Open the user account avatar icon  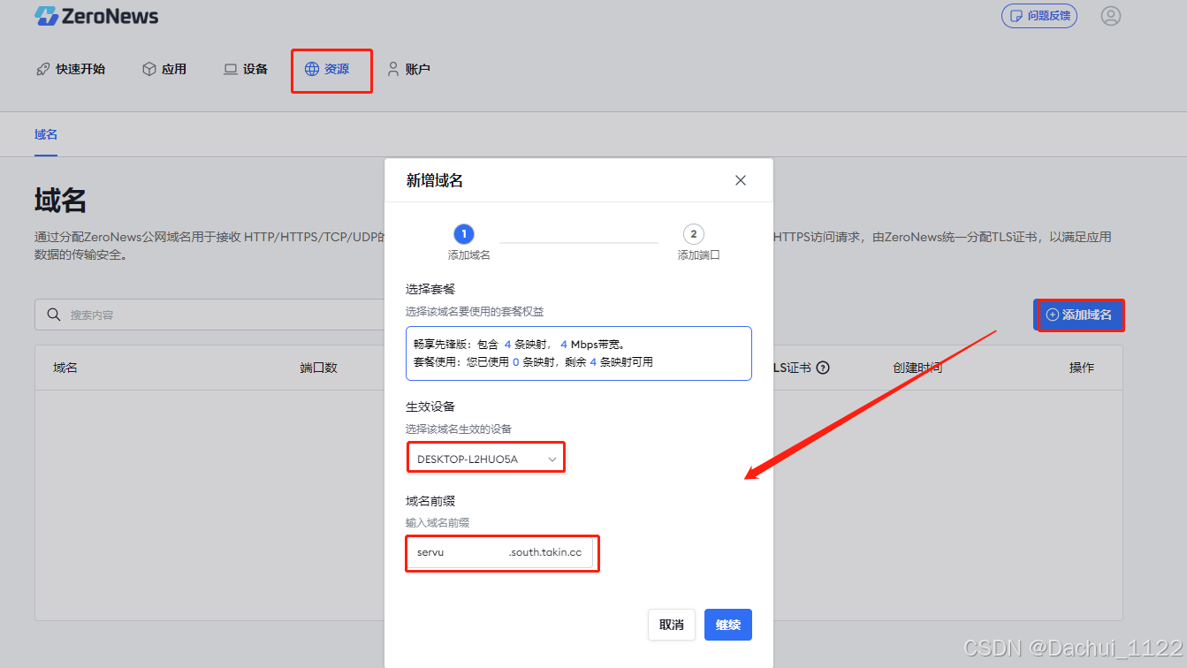tap(1111, 16)
